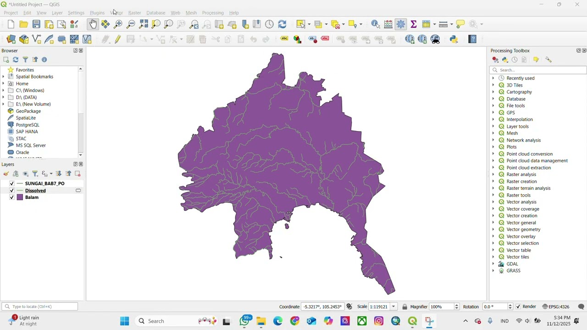Select the Balam layer name
Screen dimensions: 587x330
click(32, 197)
